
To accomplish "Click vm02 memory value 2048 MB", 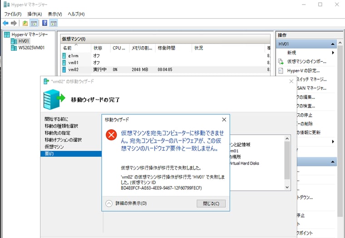I will (x=140, y=69).
